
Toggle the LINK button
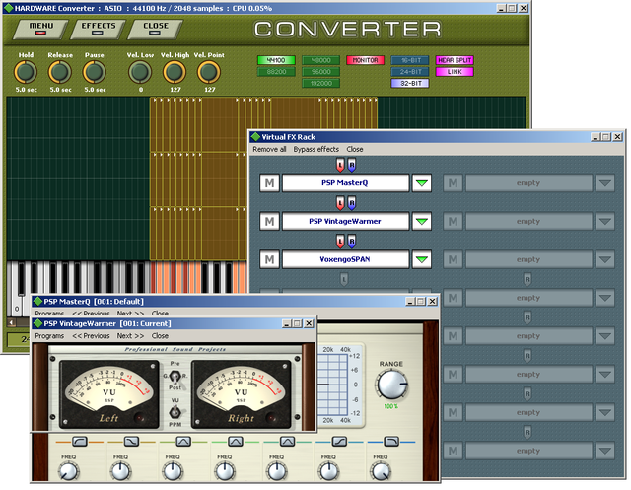point(455,72)
